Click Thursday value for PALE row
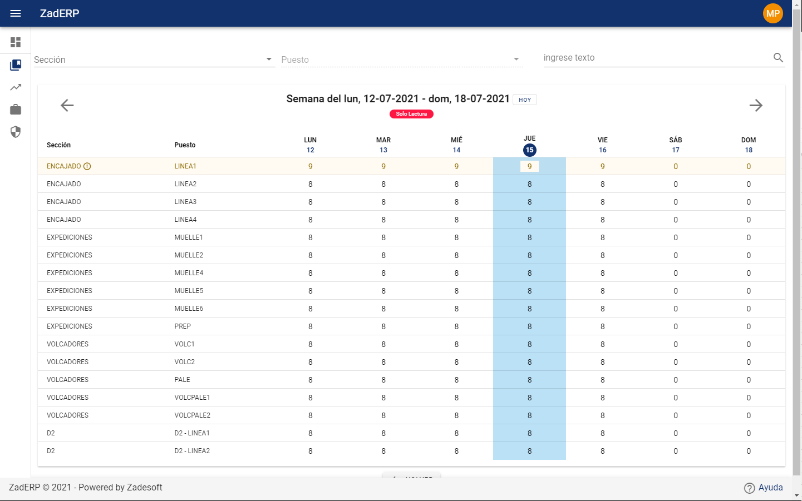This screenshot has width=802, height=501. tap(529, 380)
